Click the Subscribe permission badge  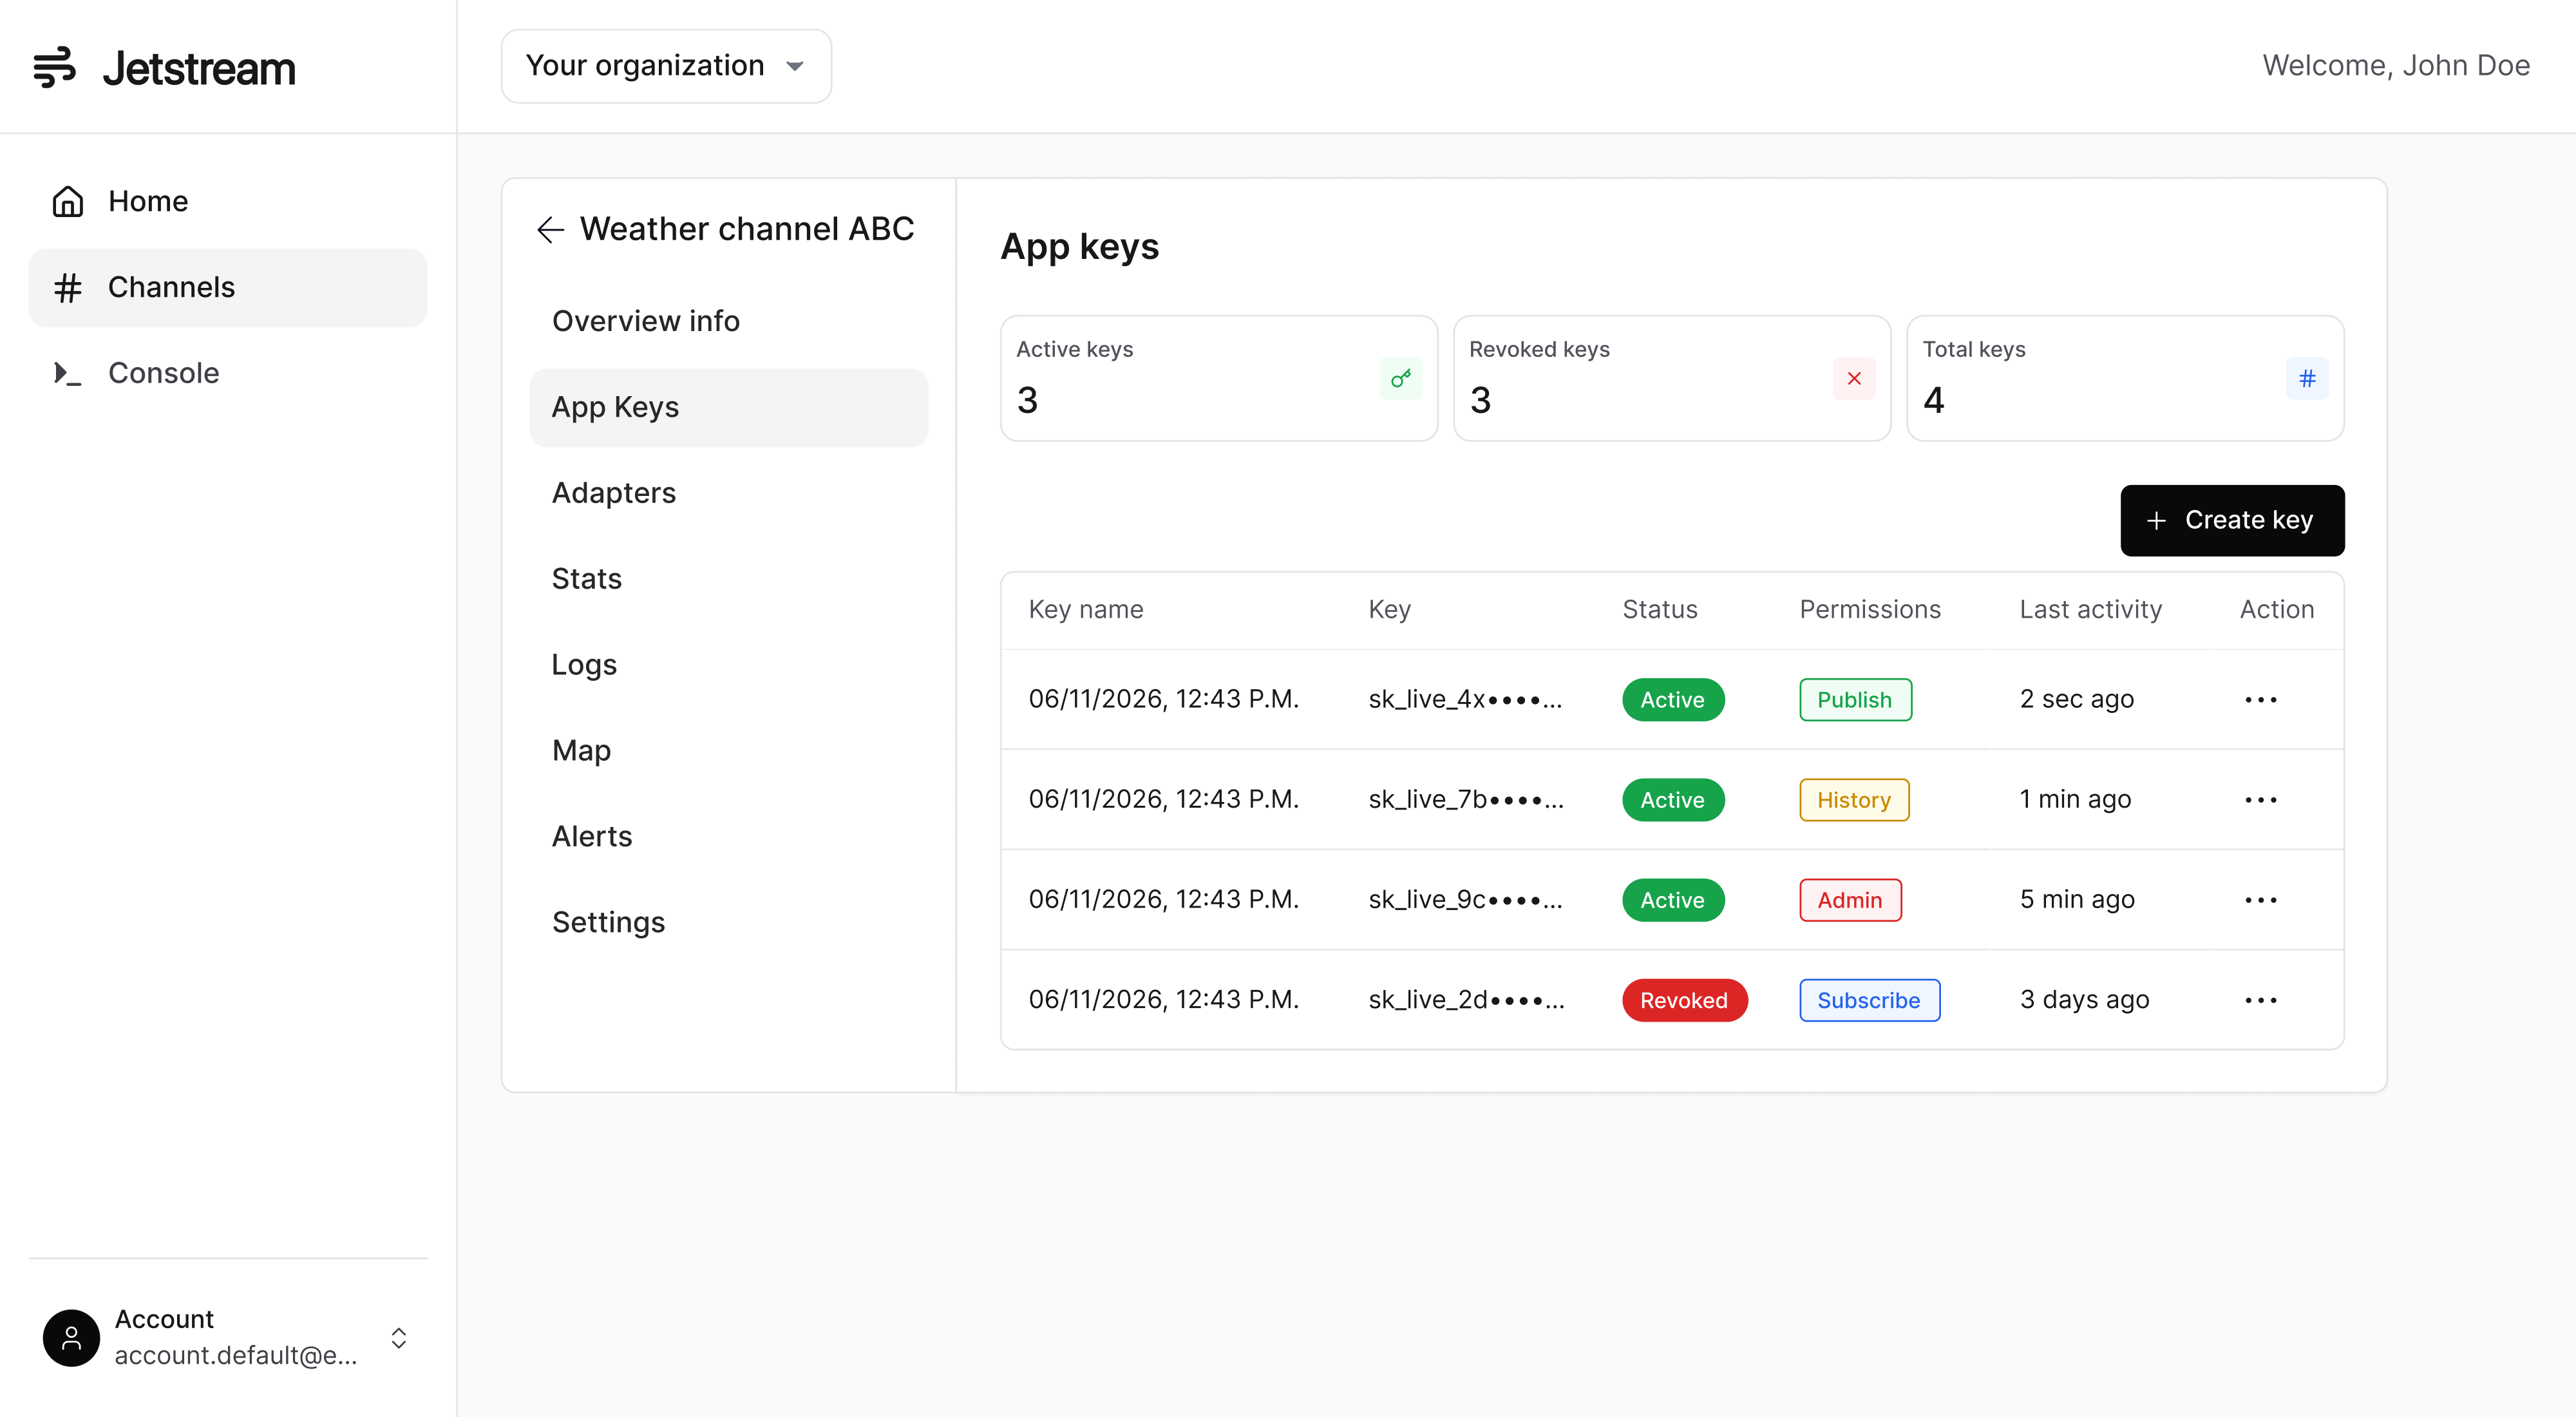click(x=1869, y=999)
